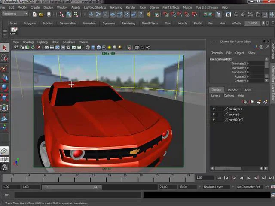
Task: Save the scene with disk icon
Action: (x=49, y=14)
